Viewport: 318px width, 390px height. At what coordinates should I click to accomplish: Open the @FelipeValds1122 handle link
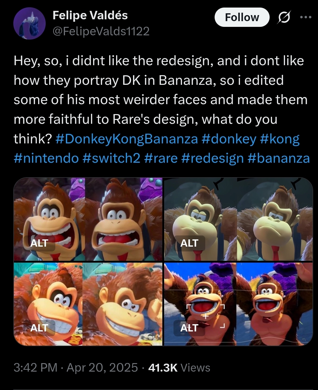pos(101,31)
